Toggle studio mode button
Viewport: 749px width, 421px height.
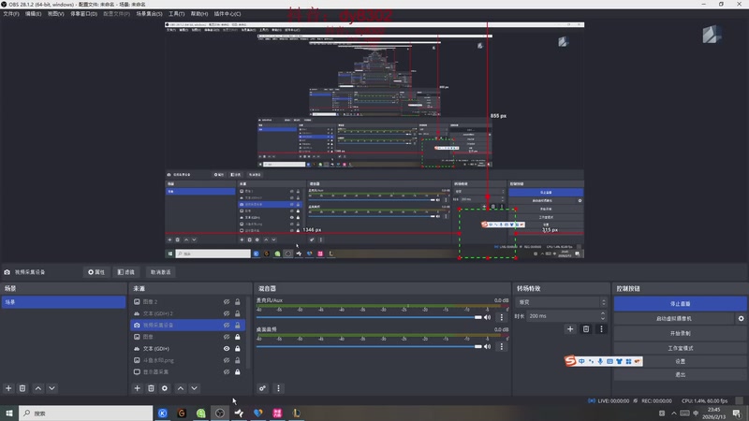[681, 348]
